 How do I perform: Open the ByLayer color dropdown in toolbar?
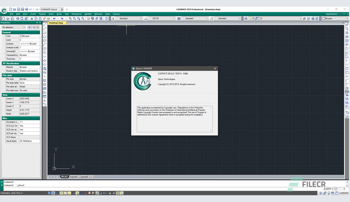pos(335,18)
